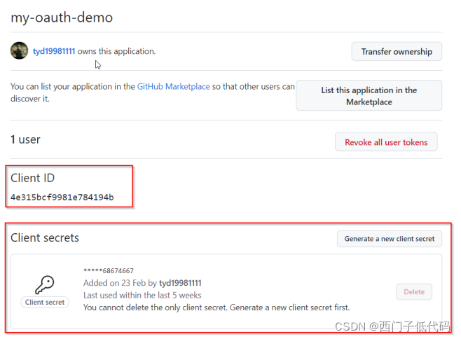Click the 1 user heading
Image resolution: width=461 pixels, height=339 pixels.
[x=25, y=139]
